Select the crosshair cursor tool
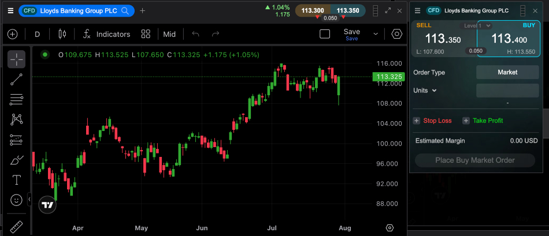 (16, 59)
